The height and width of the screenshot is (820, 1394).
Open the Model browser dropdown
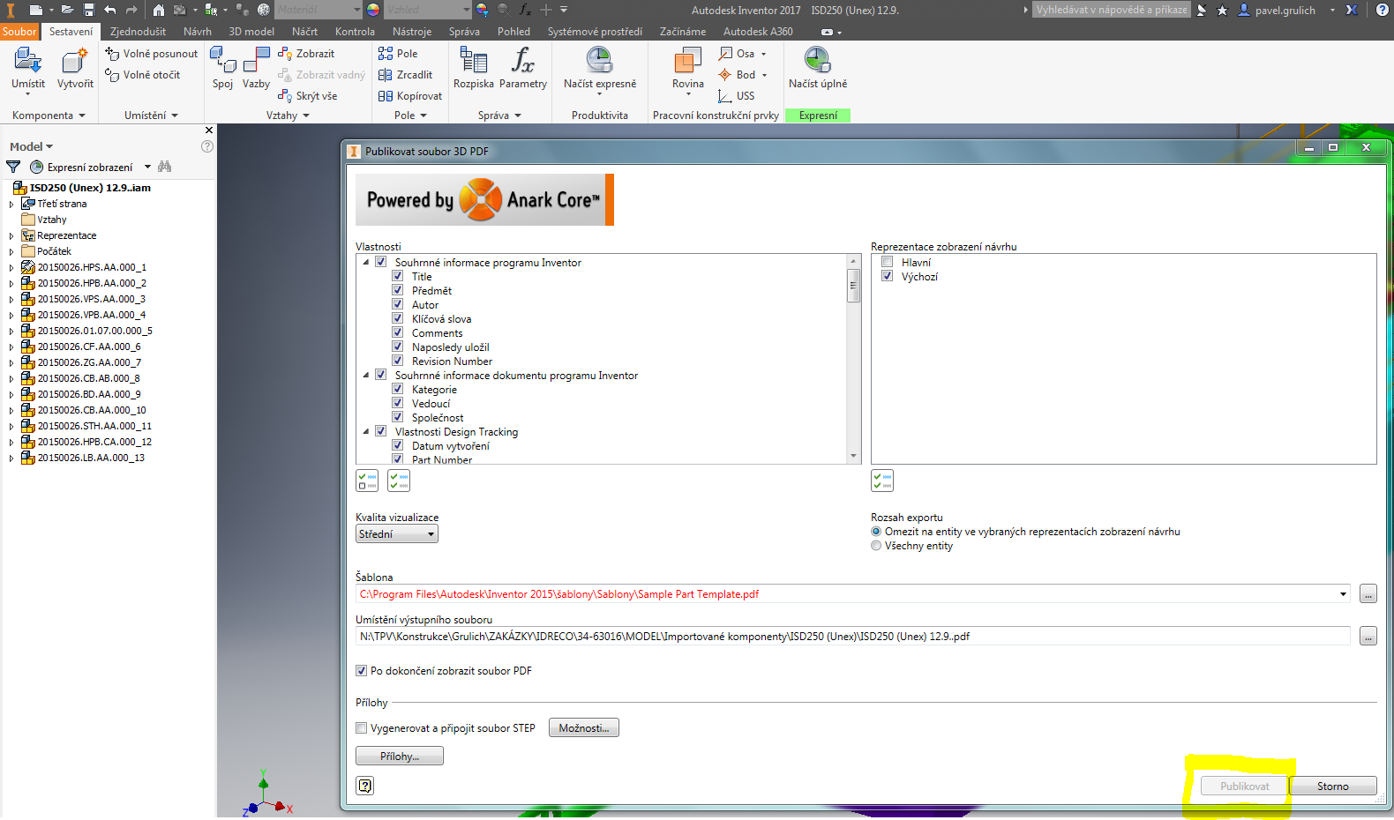[x=32, y=146]
